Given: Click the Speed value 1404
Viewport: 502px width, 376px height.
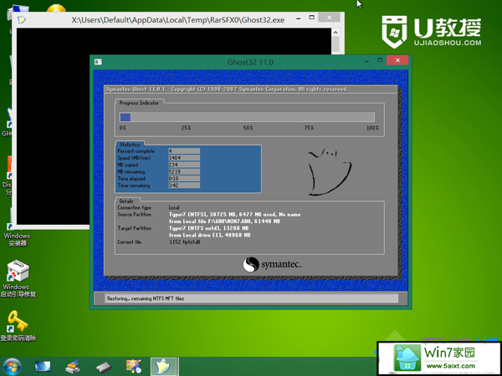Looking at the screenshot, I should [x=184, y=158].
